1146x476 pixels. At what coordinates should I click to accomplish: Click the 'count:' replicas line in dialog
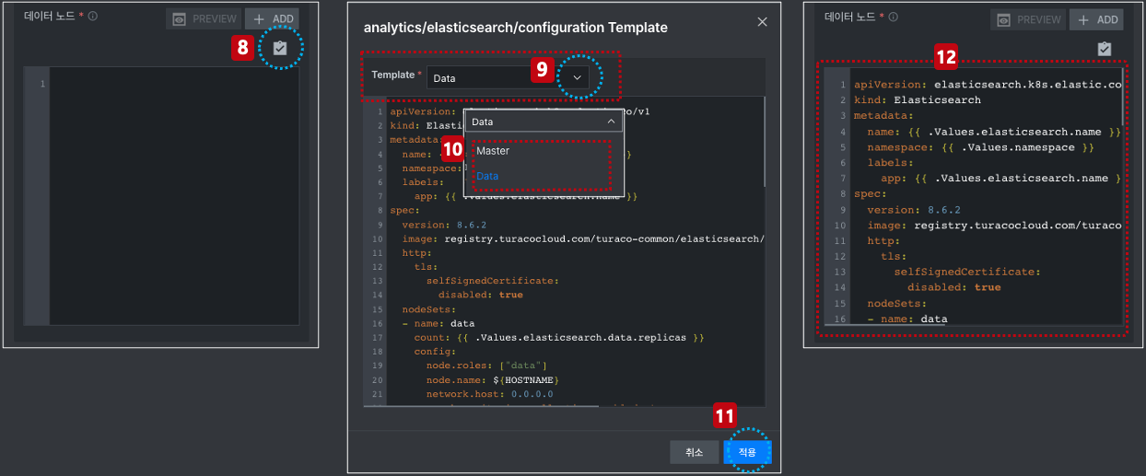(x=559, y=338)
